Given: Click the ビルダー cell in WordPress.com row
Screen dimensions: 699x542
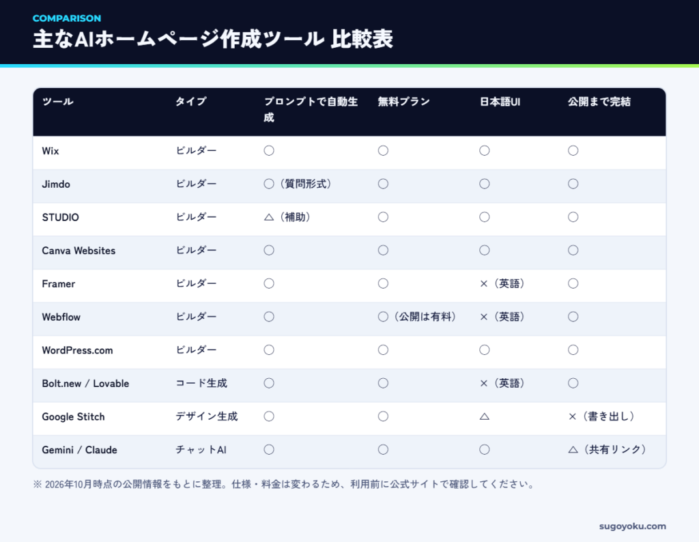Looking at the screenshot, I should tap(196, 350).
